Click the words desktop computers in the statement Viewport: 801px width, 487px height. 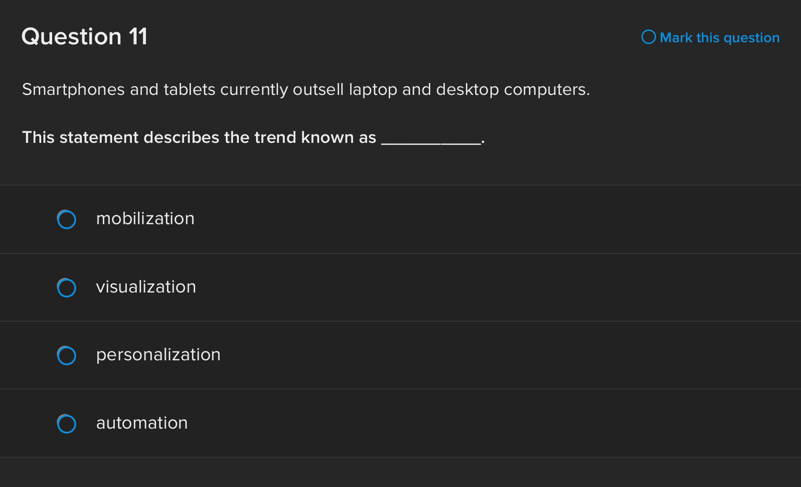(512, 90)
